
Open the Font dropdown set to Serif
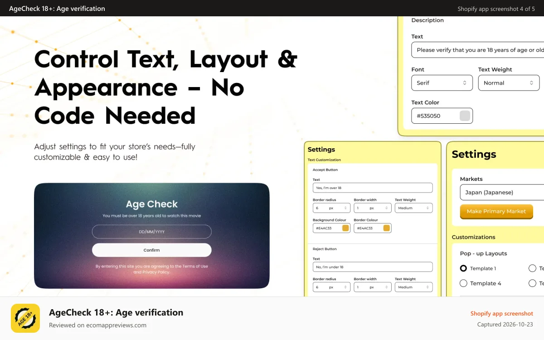point(442,83)
